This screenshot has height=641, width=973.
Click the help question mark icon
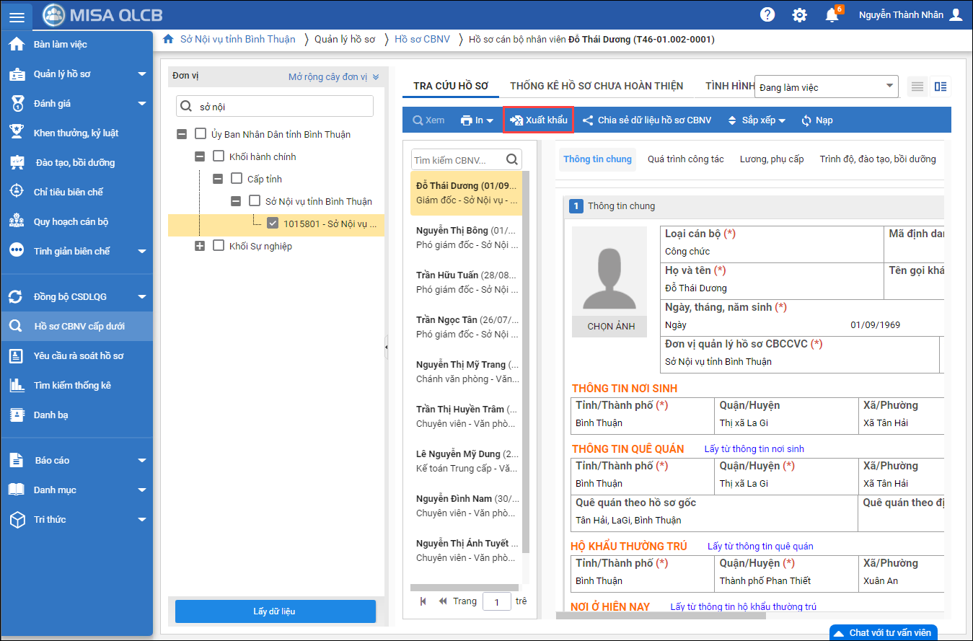click(x=767, y=15)
